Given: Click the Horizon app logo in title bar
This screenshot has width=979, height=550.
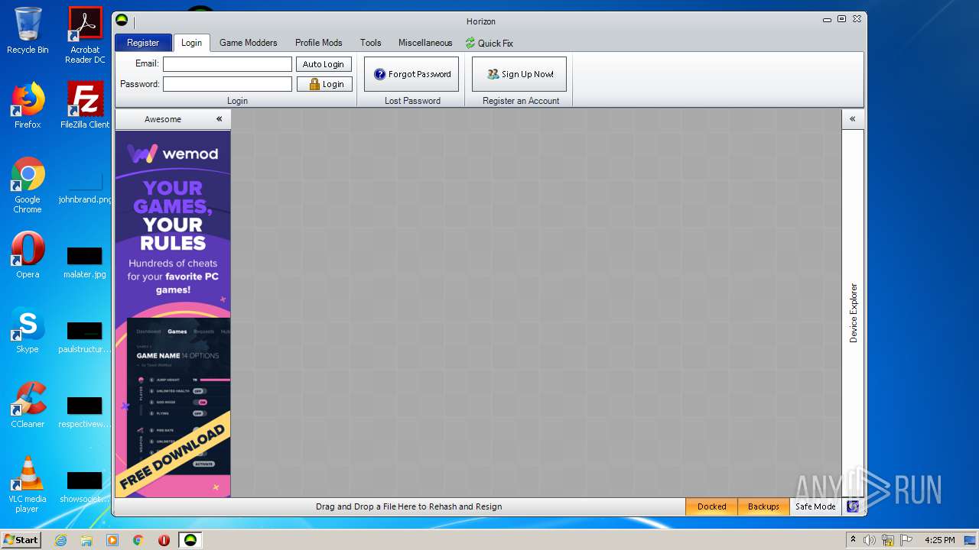Looking at the screenshot, I should pyautogui.click(x=122, y=20).
